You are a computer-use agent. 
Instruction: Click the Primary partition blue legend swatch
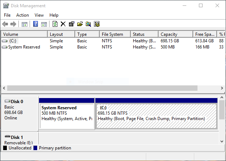pyautogui.click(x=35, y=148)
